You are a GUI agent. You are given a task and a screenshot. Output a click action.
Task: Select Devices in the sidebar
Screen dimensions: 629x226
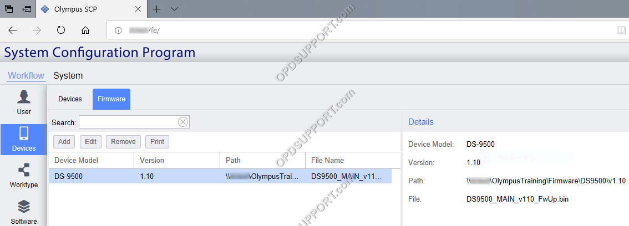24,140
